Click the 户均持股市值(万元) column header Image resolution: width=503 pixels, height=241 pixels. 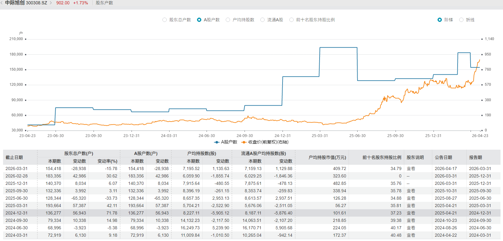327,157
